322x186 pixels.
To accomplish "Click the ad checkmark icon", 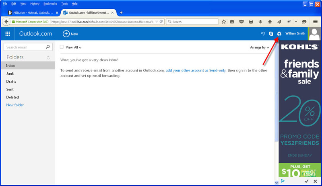I will pos(307,181).
